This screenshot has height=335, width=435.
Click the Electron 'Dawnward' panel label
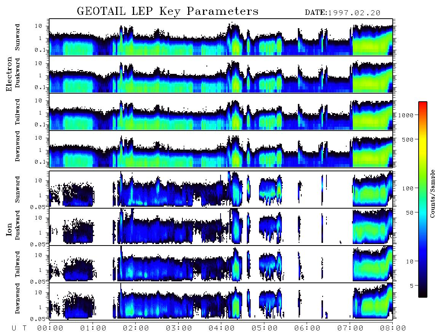18,147
